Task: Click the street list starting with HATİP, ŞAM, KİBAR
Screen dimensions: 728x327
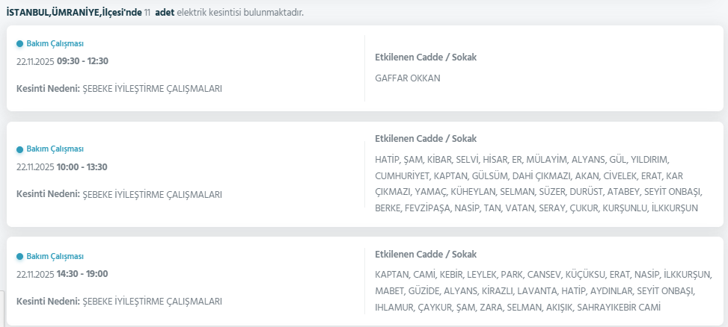Action: (x=536, y=184)
